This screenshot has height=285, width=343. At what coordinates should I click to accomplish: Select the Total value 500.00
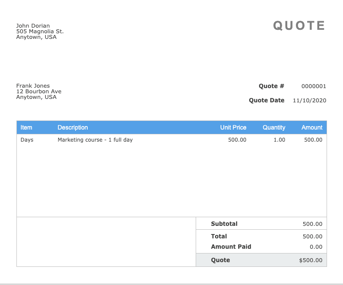point(313,237)
